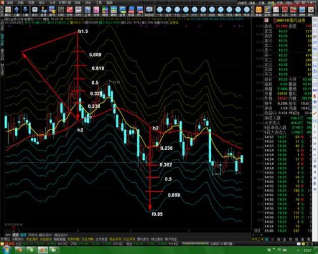Click the 14:57 row in the tick list
This screenshot has width=318, height=254.
287,226
